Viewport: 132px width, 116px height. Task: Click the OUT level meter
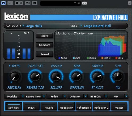coord(27,53)
